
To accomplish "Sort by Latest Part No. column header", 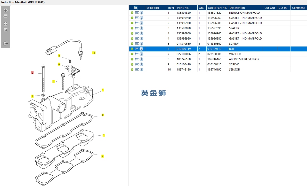I will click(217, 8).
